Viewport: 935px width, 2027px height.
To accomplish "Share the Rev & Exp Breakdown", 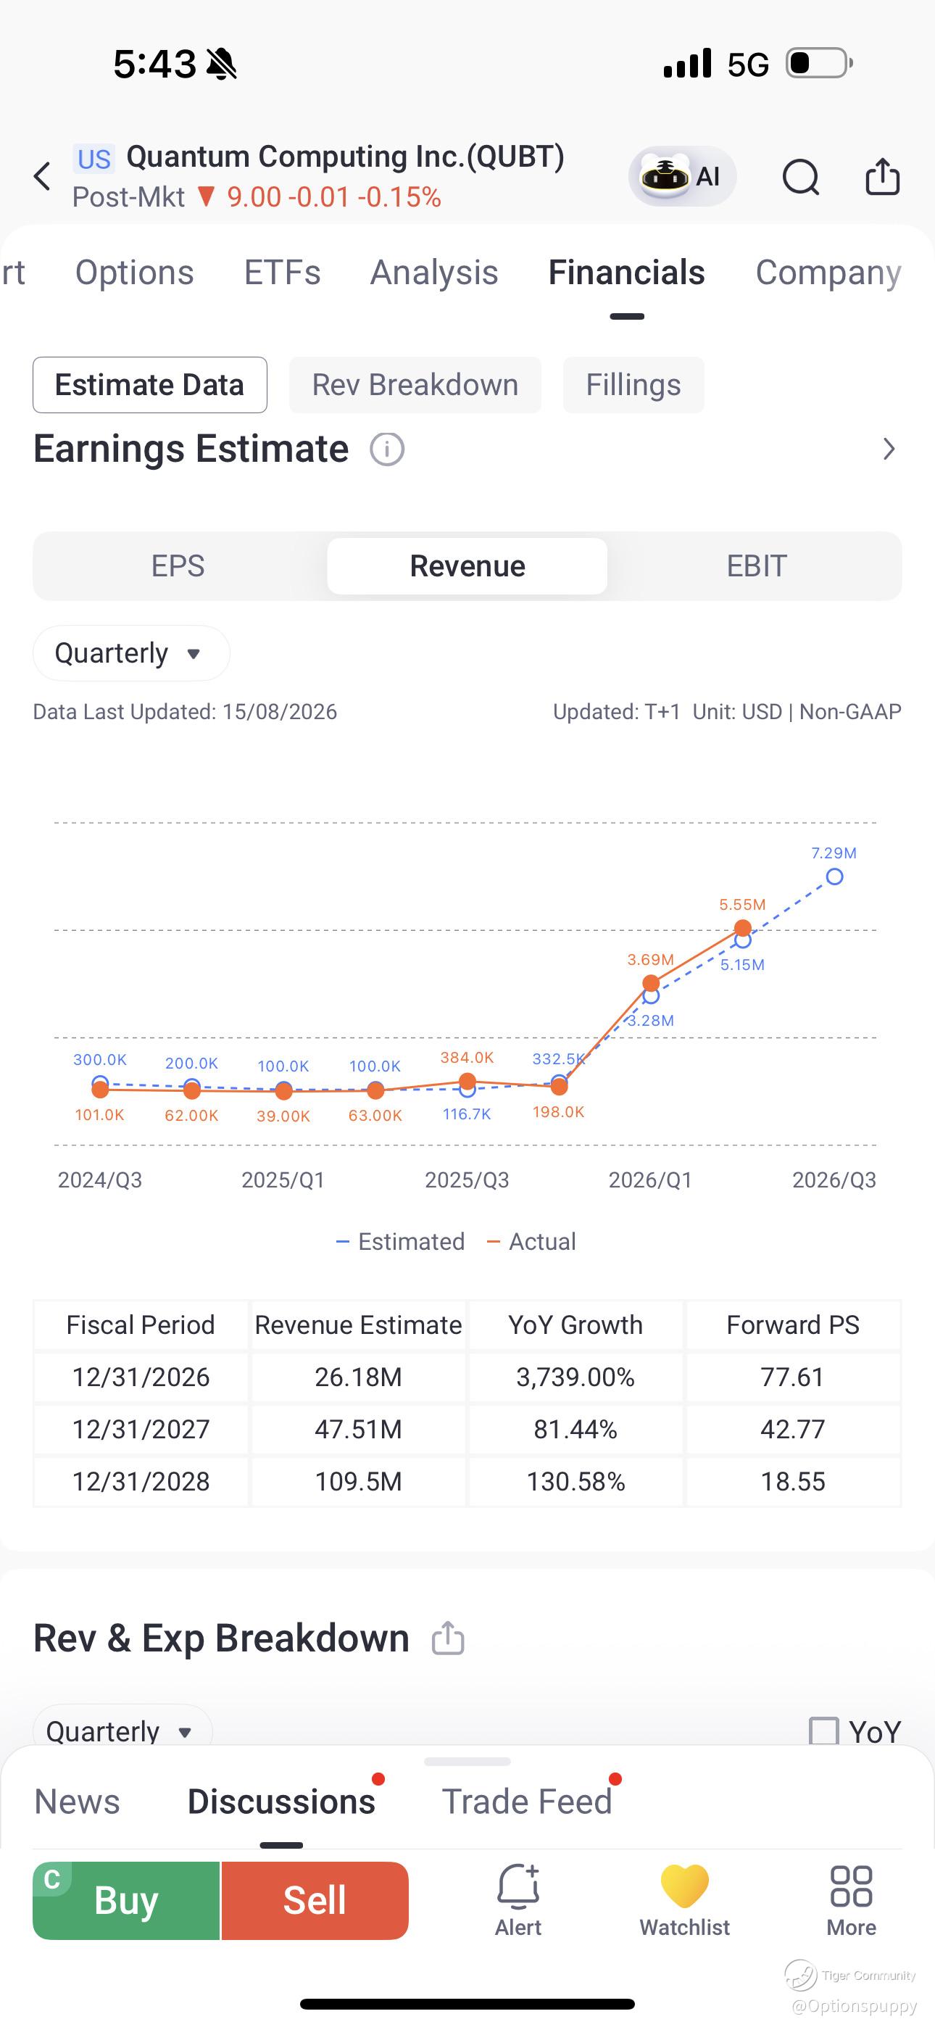I will (448, 1638).
